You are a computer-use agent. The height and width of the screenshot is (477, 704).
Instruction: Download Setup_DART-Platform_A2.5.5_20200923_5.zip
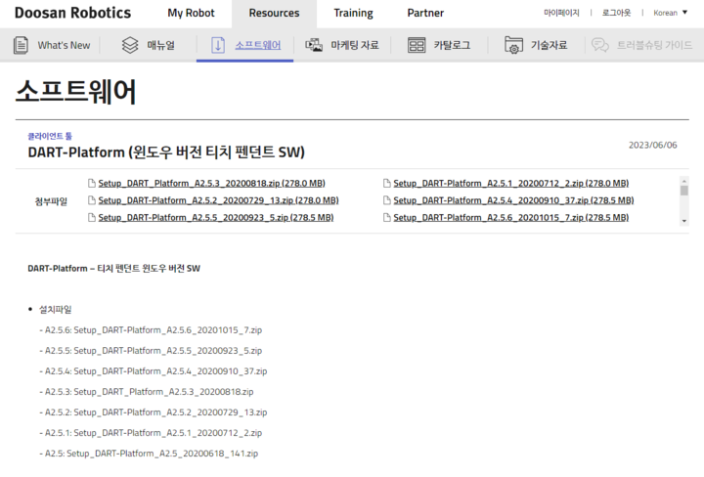(216, 217)
